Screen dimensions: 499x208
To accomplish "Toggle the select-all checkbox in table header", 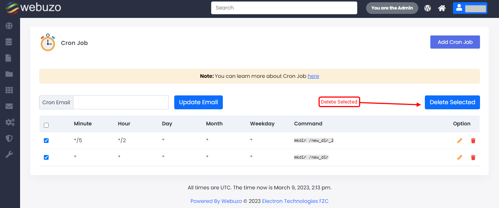I will click(x=46, y=125).
